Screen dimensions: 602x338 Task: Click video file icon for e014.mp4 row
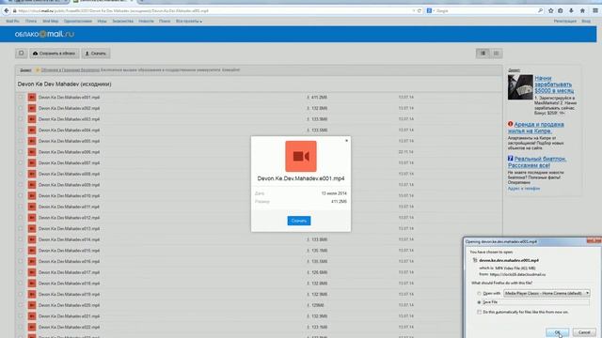(32, 239)
